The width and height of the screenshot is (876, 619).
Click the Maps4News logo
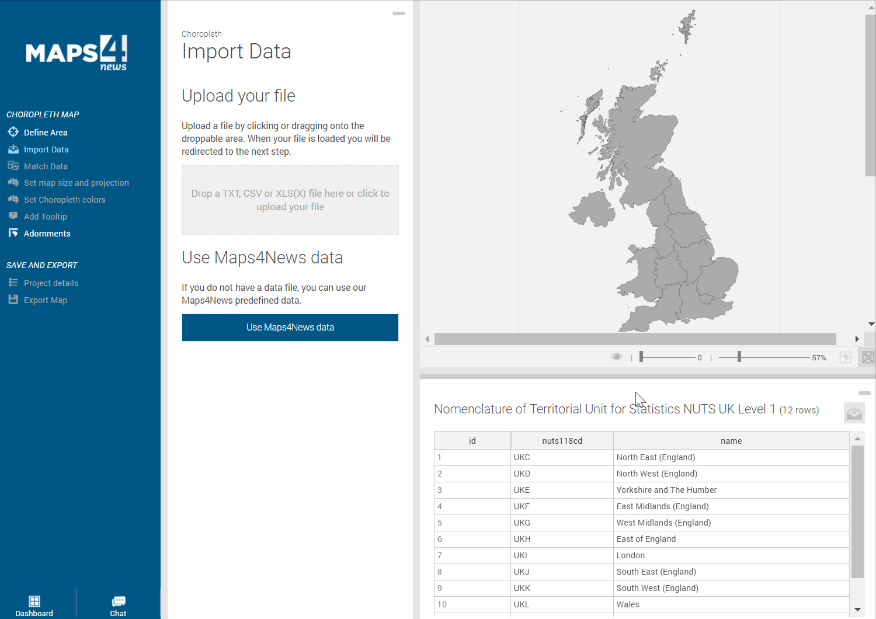(x=77, y=53)
